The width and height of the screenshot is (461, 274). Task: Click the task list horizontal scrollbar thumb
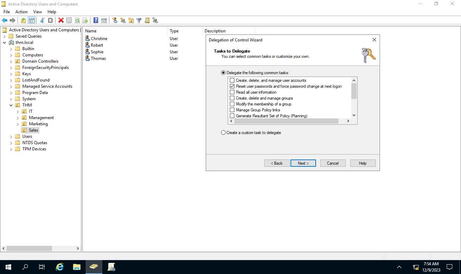tap(286, 121)
